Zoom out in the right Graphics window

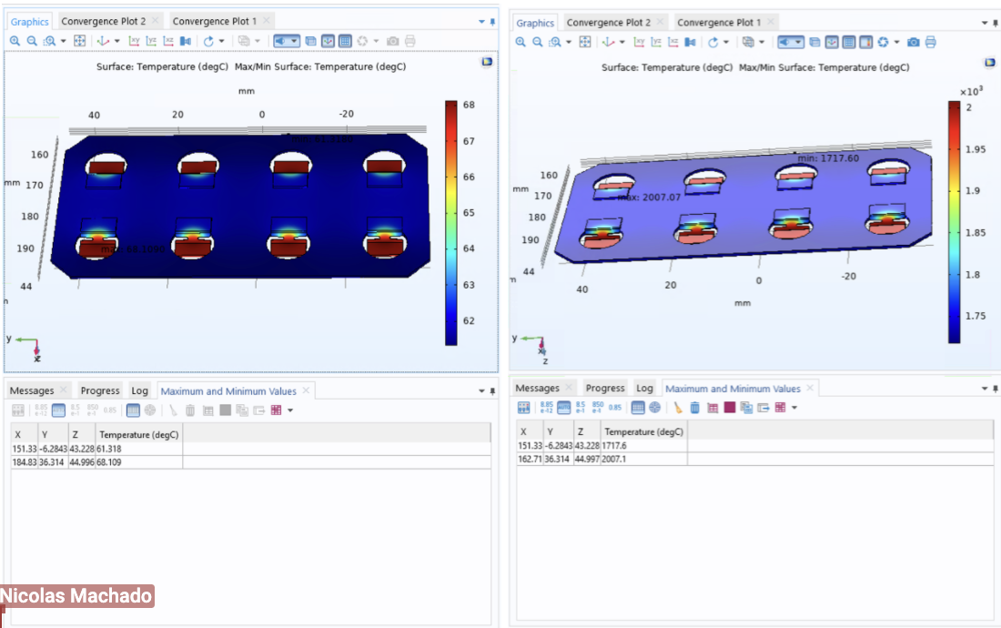538,42
